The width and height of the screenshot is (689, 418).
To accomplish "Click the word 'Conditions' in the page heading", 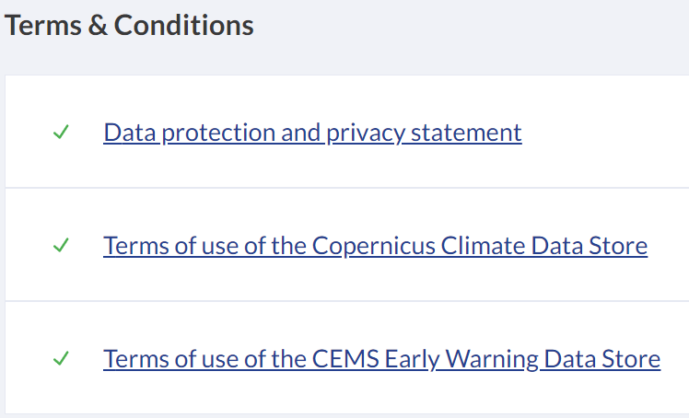I will pos(184,26).
